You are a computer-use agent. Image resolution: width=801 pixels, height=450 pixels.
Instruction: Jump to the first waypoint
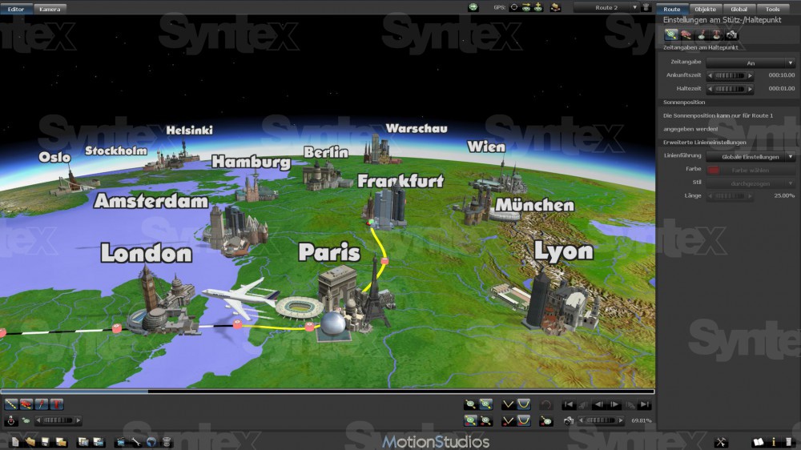pos(569,404)
